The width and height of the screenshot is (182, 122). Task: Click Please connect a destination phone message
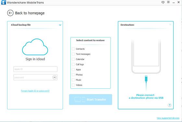point(146,96)
